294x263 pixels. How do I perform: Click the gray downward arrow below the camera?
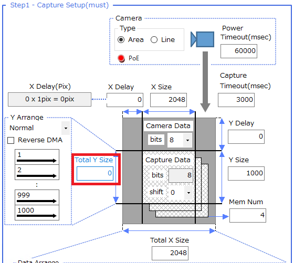(205, 82)
